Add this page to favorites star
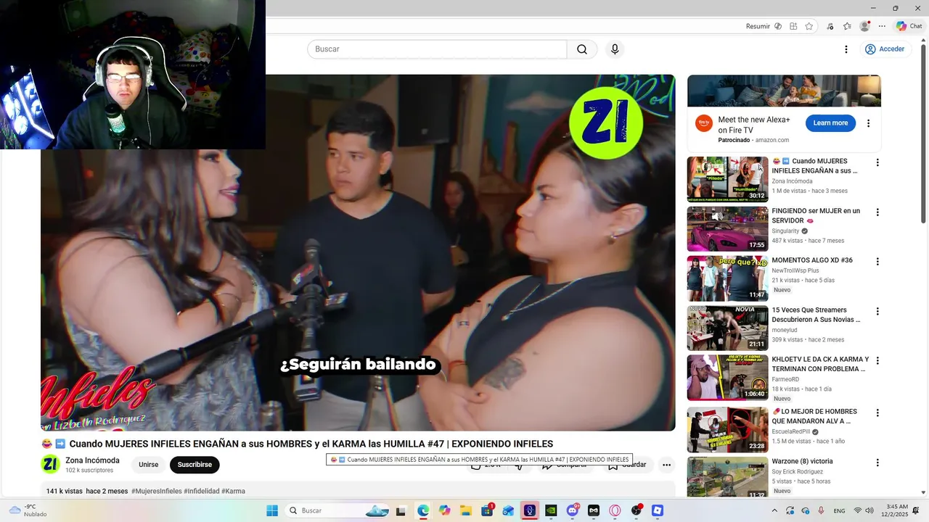 [809, 26]
